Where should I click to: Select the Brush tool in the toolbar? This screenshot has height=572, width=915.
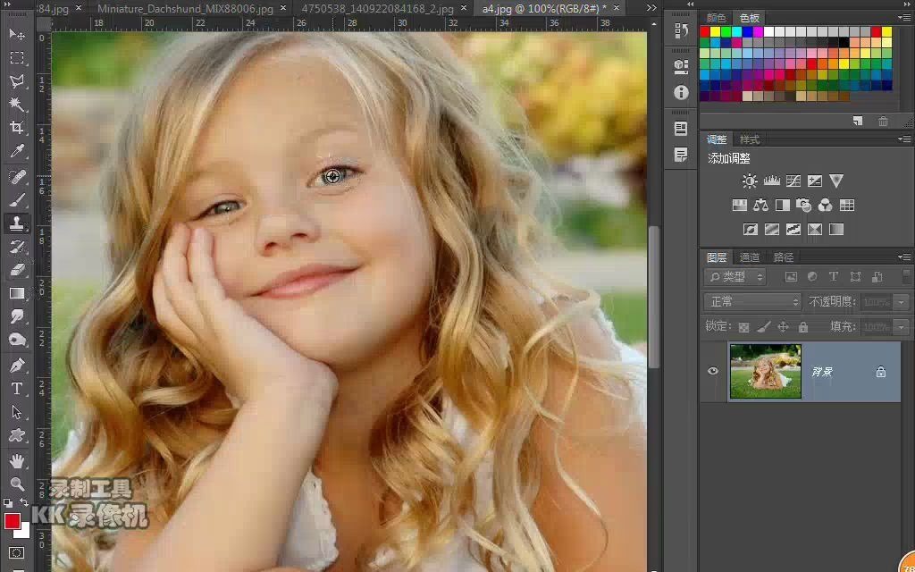coord(18,200)
